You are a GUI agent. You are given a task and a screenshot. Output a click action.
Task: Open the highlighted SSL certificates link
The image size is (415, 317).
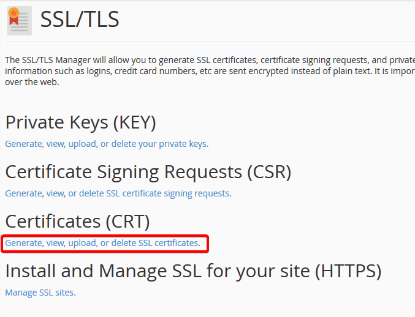pyautogui.click(x=102, y=243)
